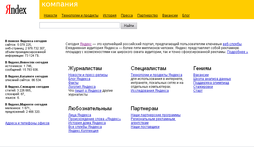Click the 'сообщений: 15 783 936' line
Image resolution: width=254 pixels, height=147 pixels.
click(x=22, y=70)
